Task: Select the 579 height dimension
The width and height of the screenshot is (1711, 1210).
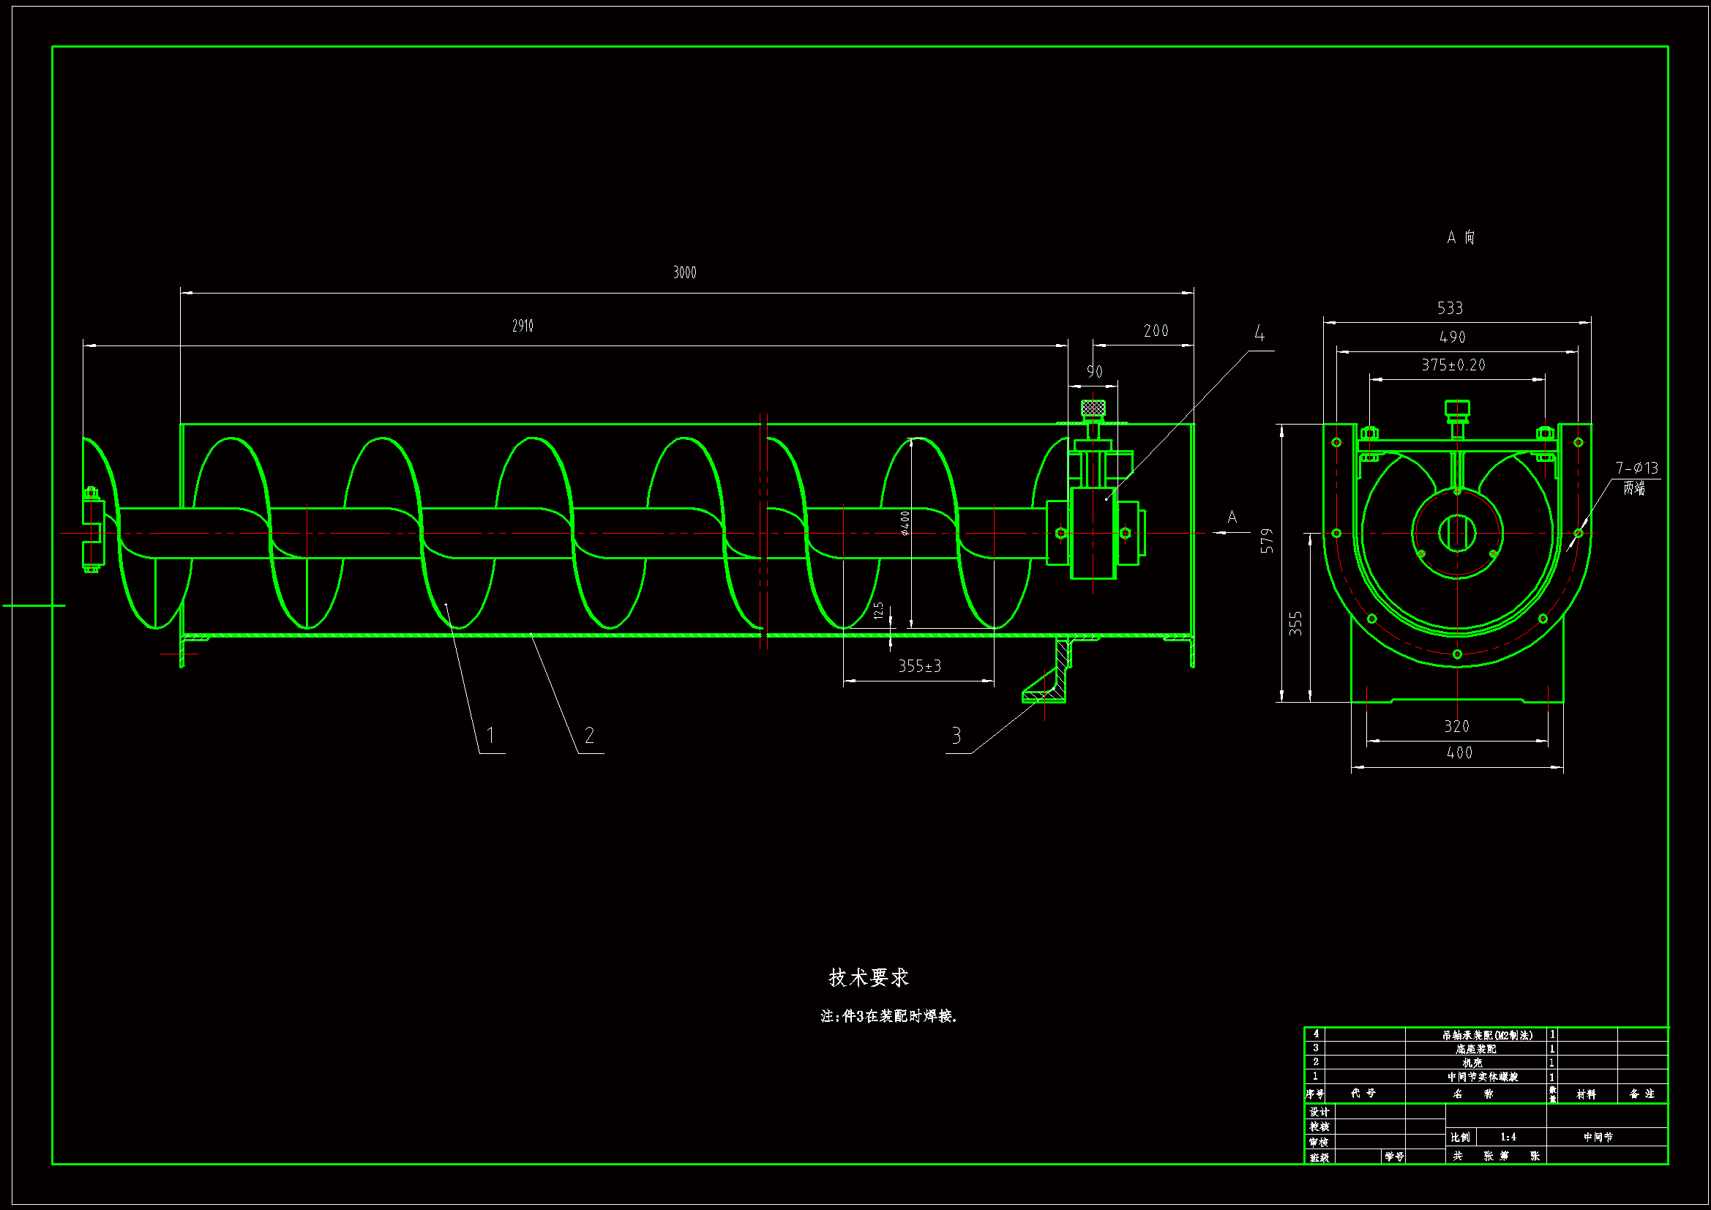Action: [x=1268, y=541]
